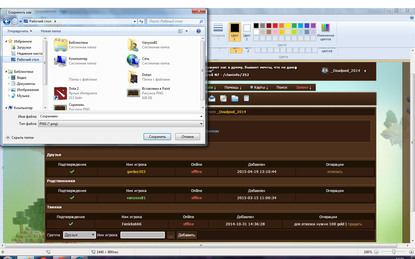Open the Поиск menu item
Viewport: 415px width, 259px height.
[x=282, y=87]
